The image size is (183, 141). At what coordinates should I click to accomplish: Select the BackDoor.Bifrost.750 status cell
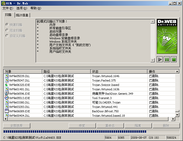pos(119,111)
